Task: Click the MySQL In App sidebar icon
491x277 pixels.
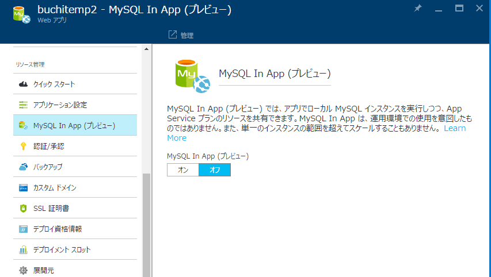Action: click(23, 125)
